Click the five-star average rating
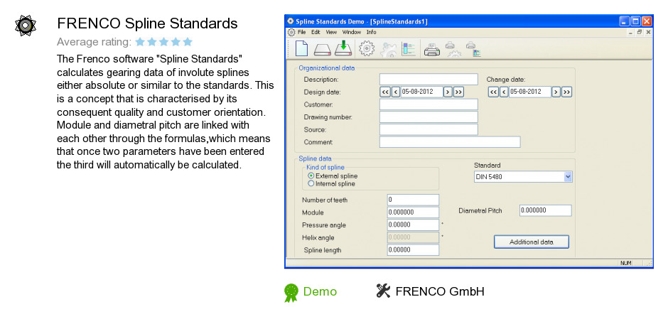Viewport: 668px width, 324px height. point(163,42)
